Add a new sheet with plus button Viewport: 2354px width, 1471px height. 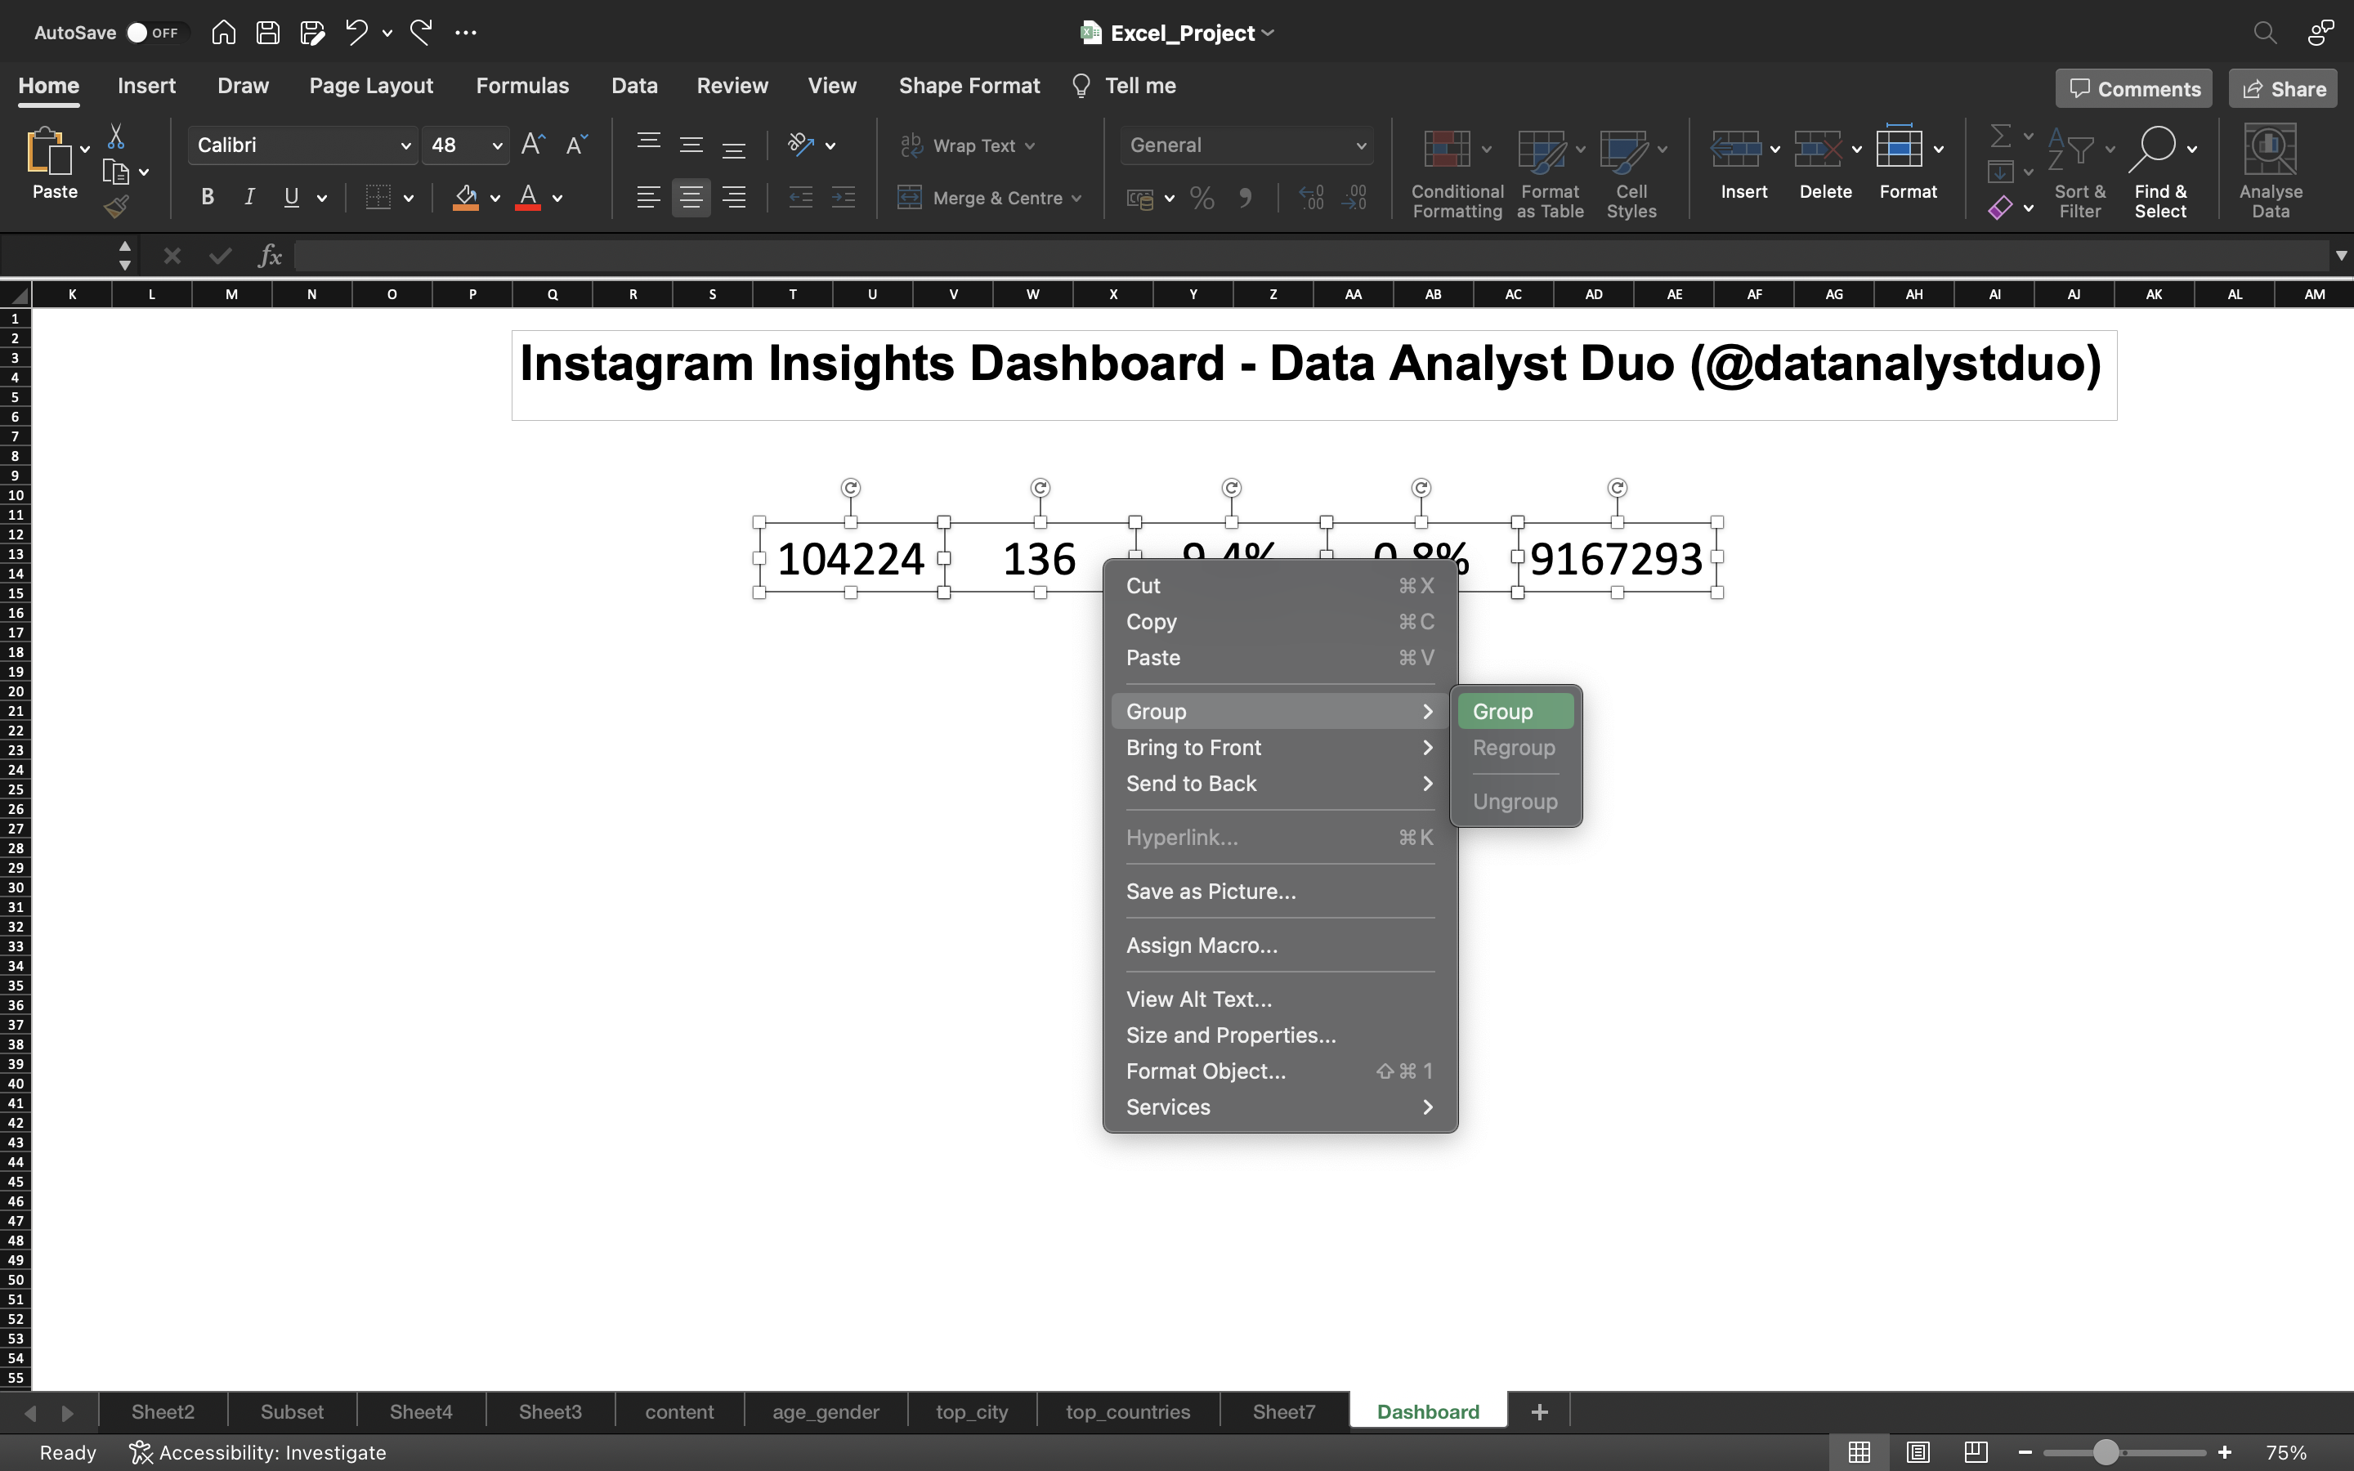(1539, 1411)
